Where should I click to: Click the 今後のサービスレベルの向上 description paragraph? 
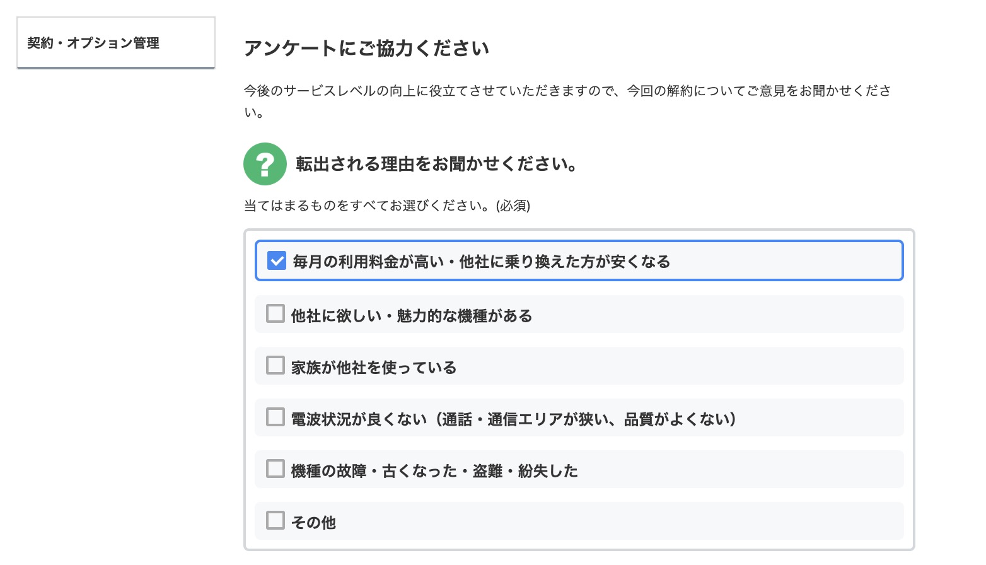tap(567, 91)
